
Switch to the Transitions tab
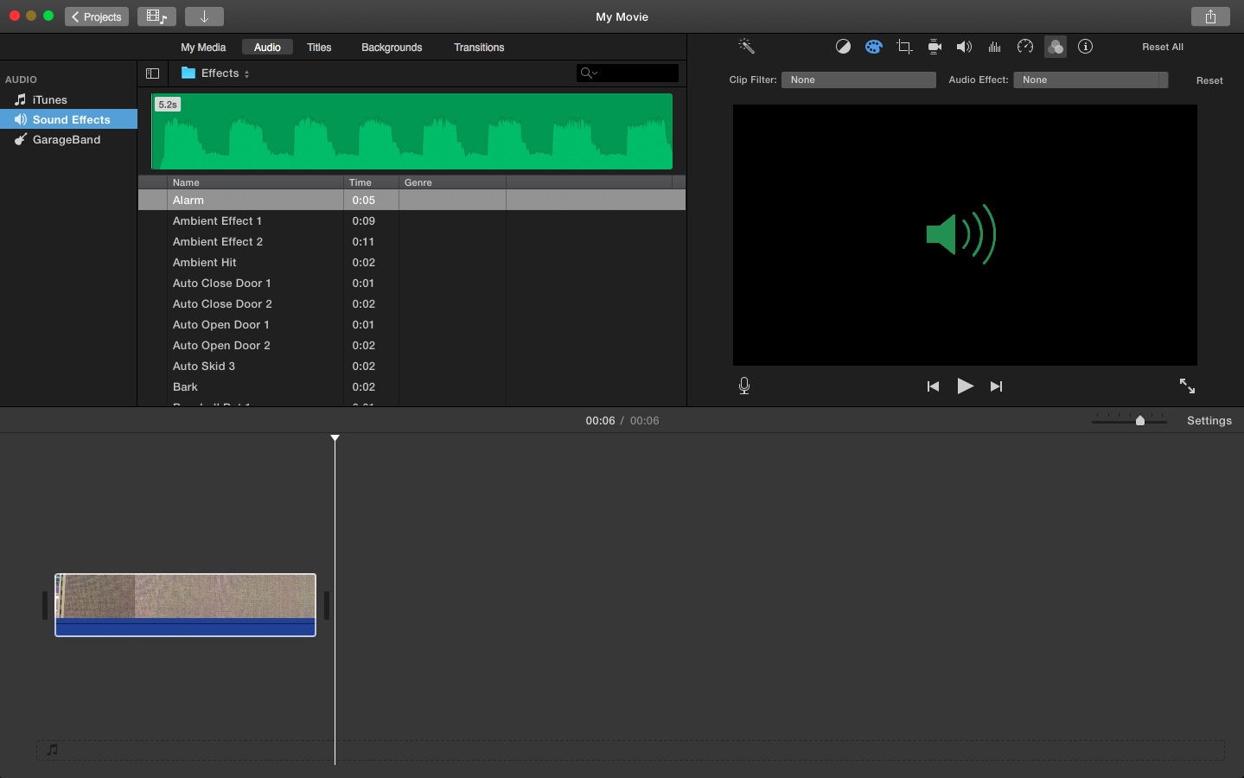pyautogui.click(x=479, y=48)
